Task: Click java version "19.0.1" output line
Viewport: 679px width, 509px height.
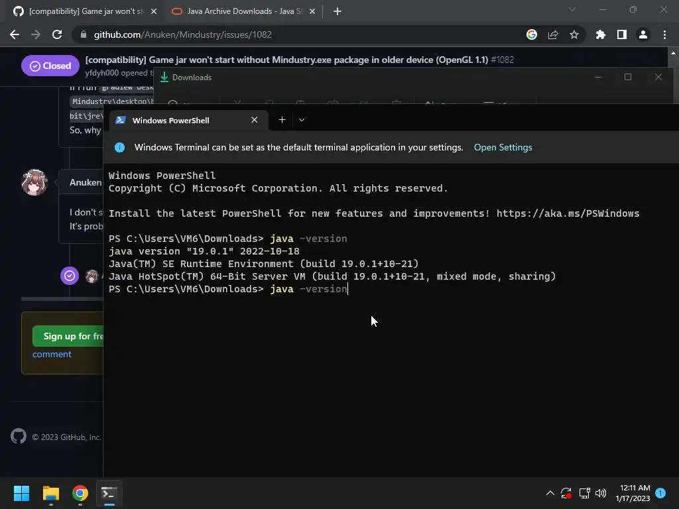Action: coord(204,251)
